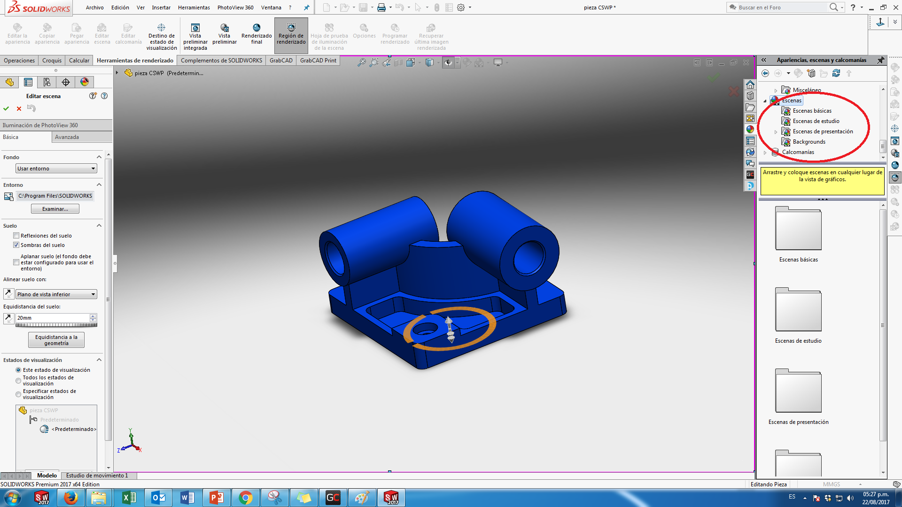Switch to Croquis tab
This screenshot has width=902, height=507.
coord(52,61)
